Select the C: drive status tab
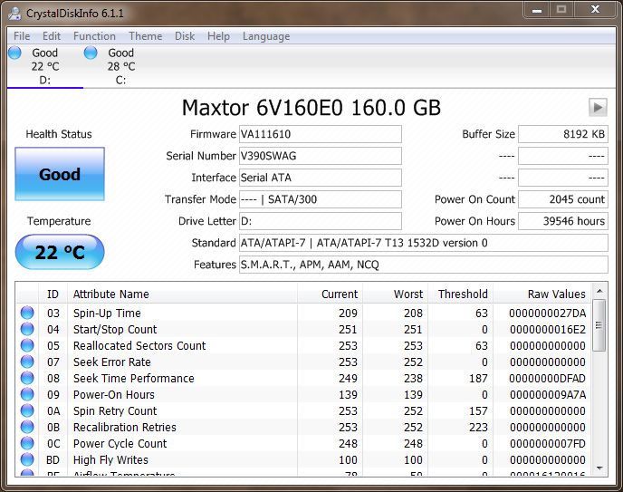 [120, 66]
